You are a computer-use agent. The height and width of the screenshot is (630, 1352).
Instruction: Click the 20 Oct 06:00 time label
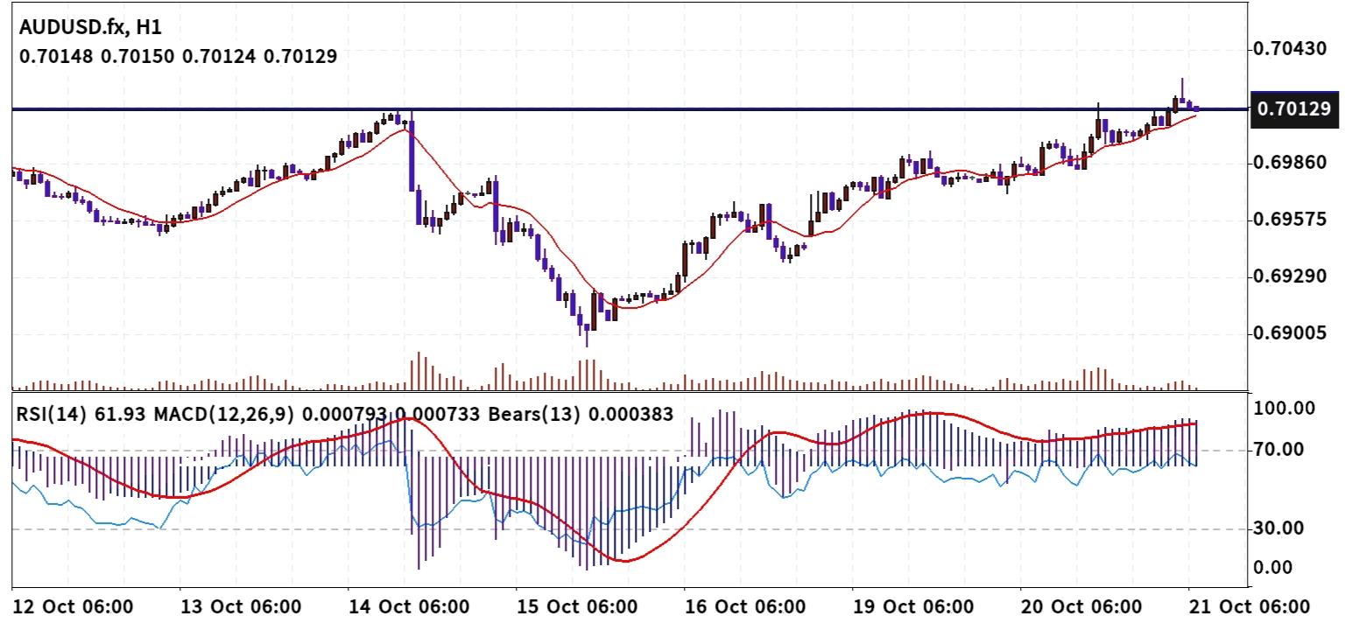click(x=1081, y=607)
